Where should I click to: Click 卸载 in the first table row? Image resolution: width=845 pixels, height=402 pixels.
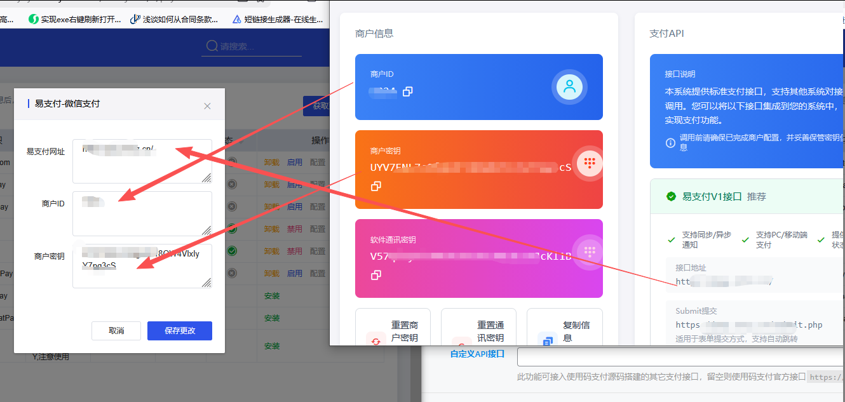(x=271, y=162)
